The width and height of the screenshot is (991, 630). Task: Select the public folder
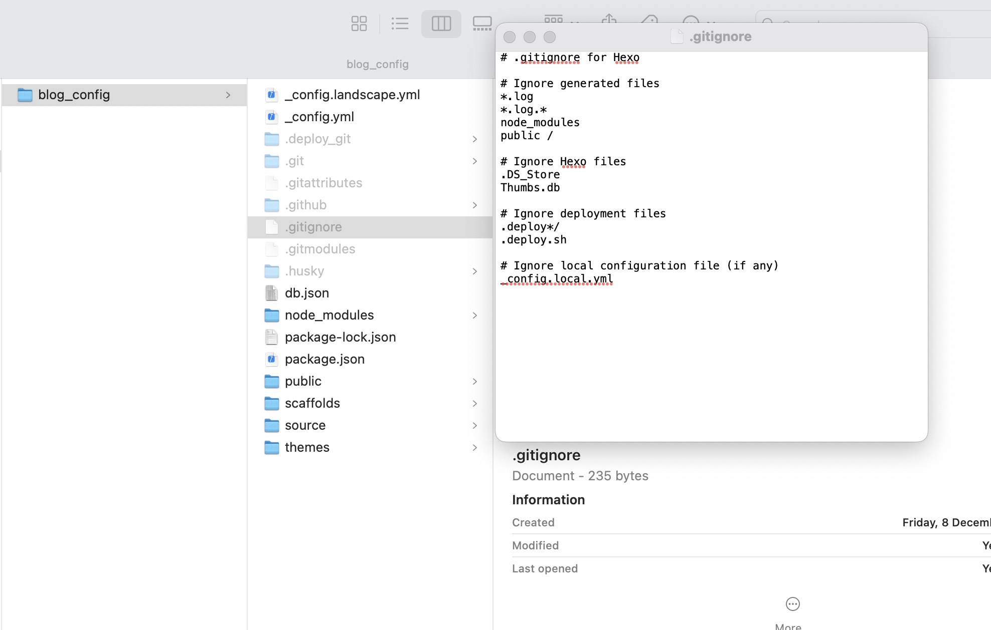[303, 381]
